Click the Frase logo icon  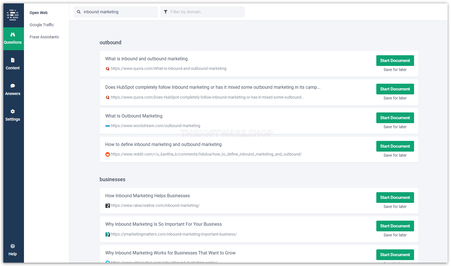point(13,15)
